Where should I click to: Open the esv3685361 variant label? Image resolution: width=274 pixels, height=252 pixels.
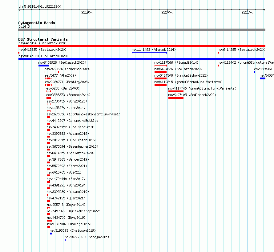tap(263, 69)
